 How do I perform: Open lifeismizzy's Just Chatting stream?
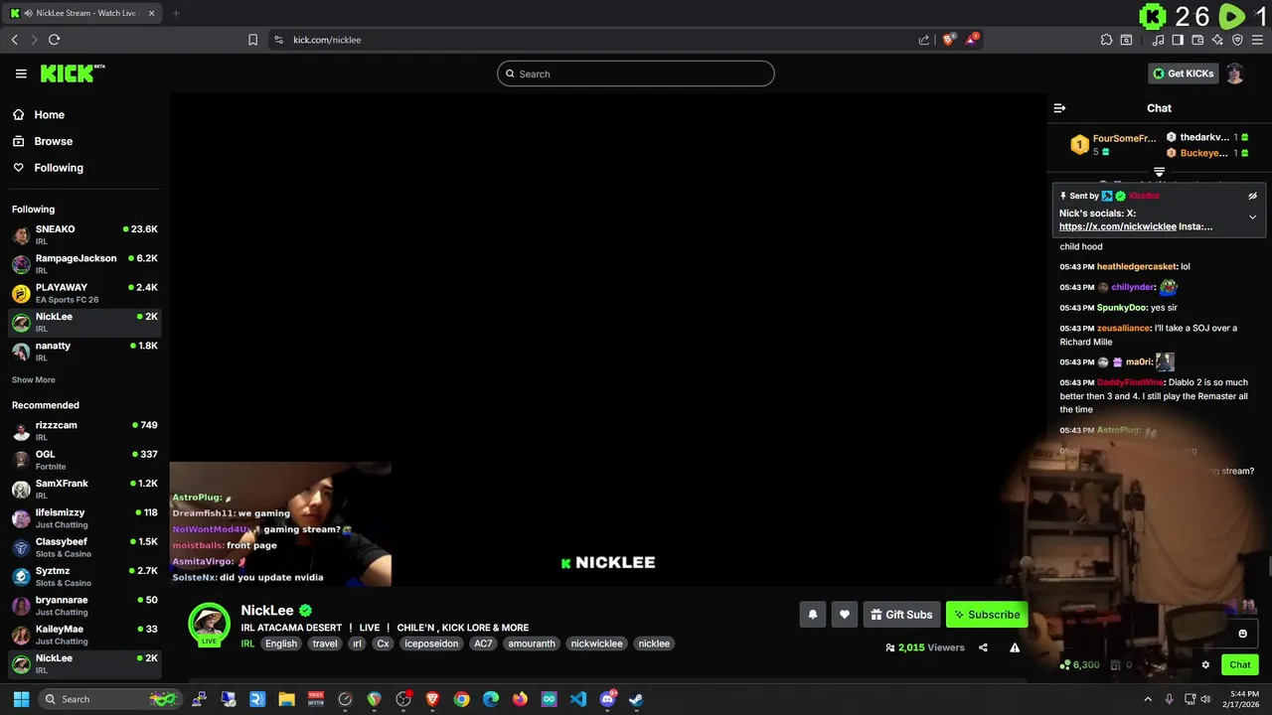[x=84, y=518]
